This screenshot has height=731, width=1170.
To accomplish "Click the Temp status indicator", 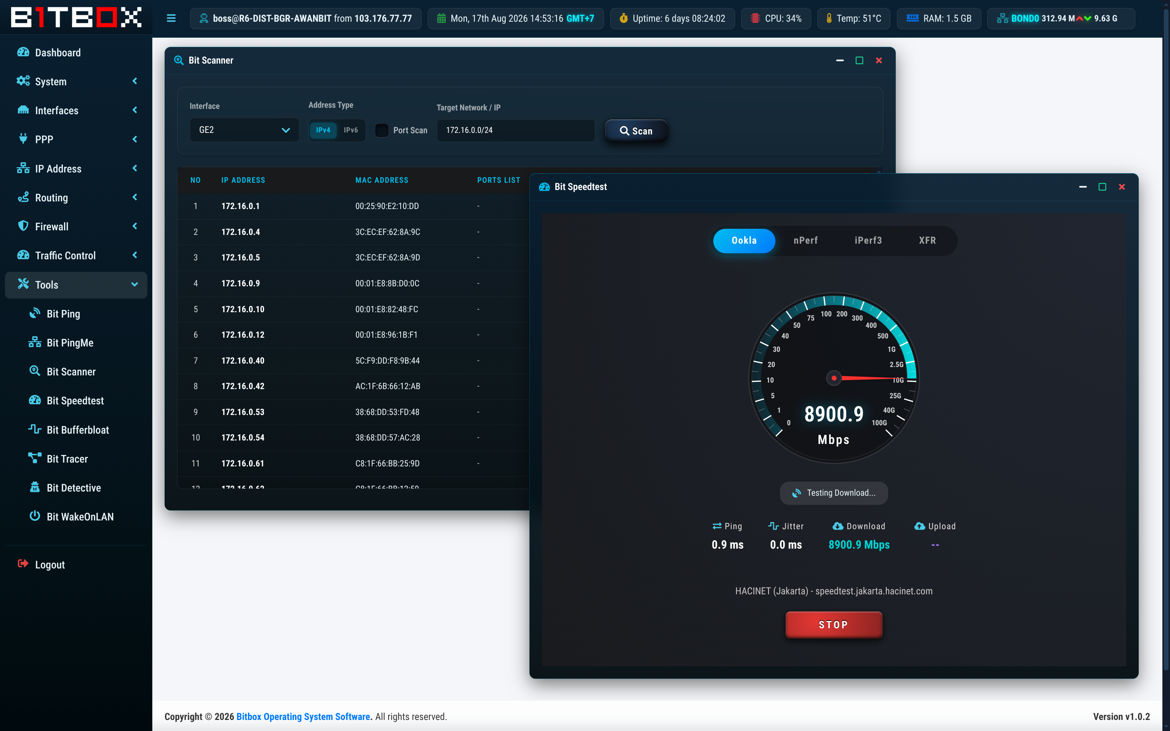I will tap(854, 18).
